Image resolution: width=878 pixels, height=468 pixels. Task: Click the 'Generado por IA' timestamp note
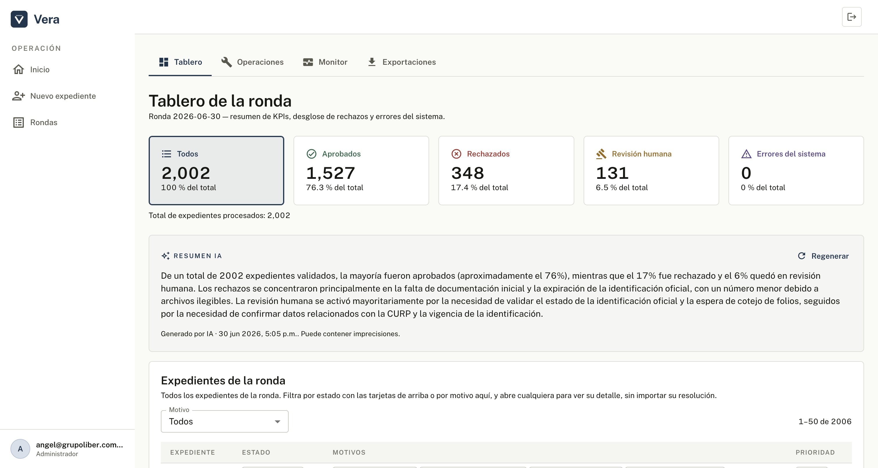click(280, 334)
